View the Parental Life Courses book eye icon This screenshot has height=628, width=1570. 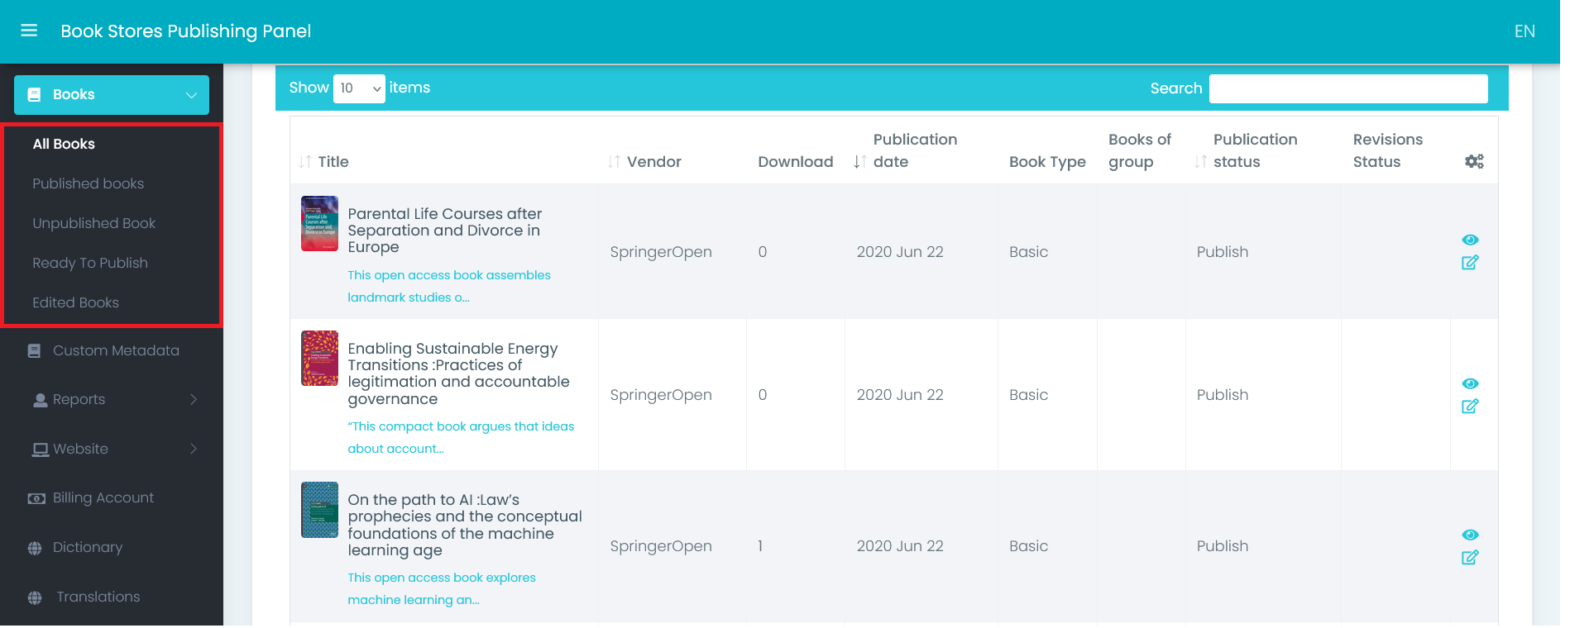click(1469, 240)
